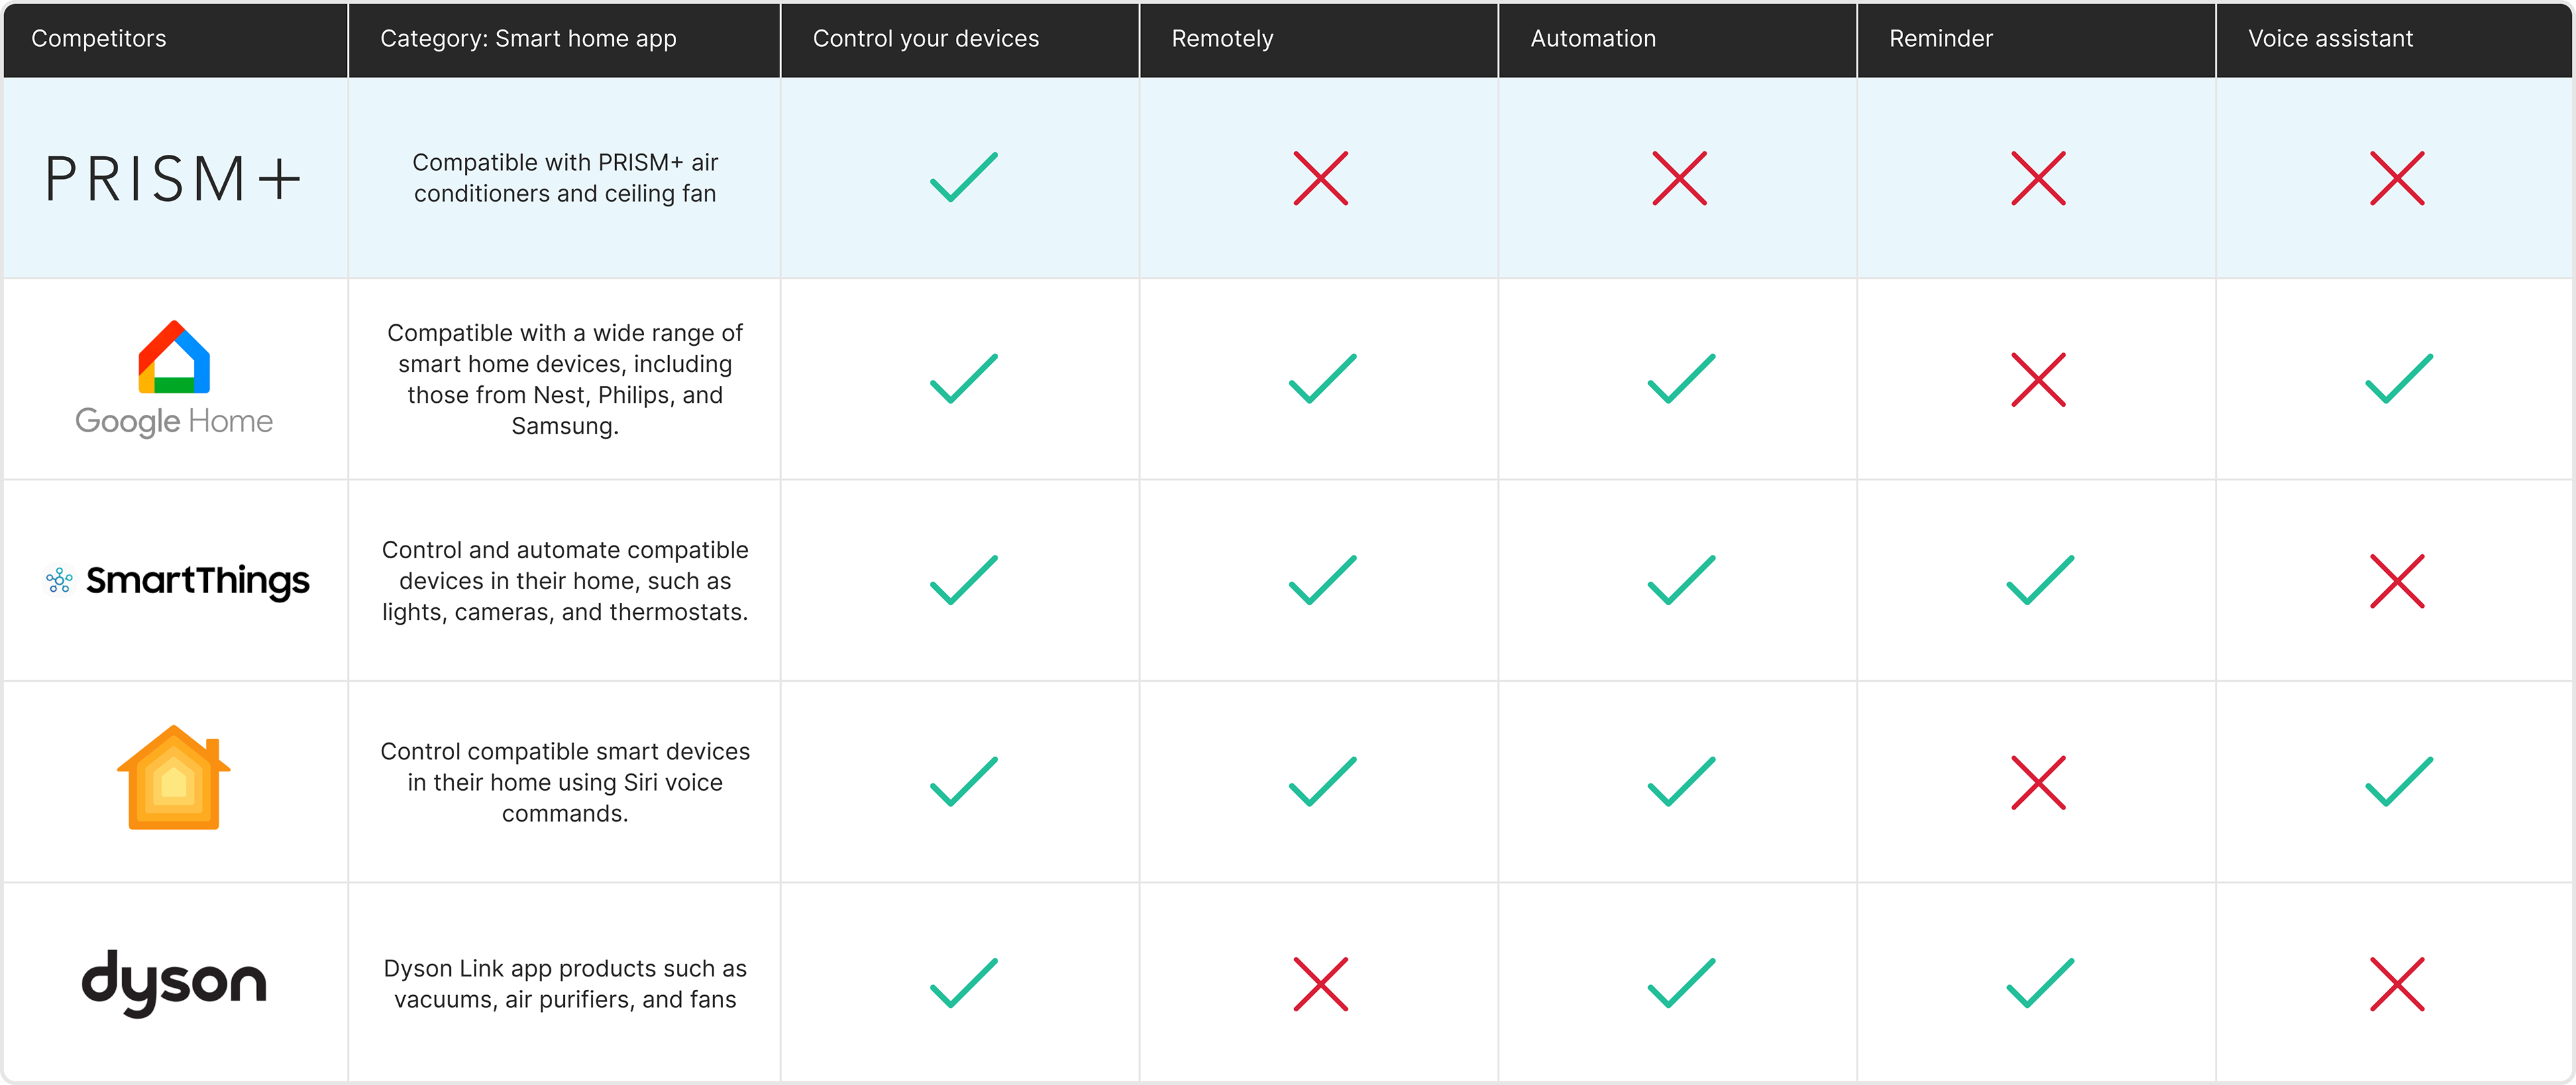2576x1085 pixels.
Task: Click Google Home Remotely check mark
Action: 1323,379
